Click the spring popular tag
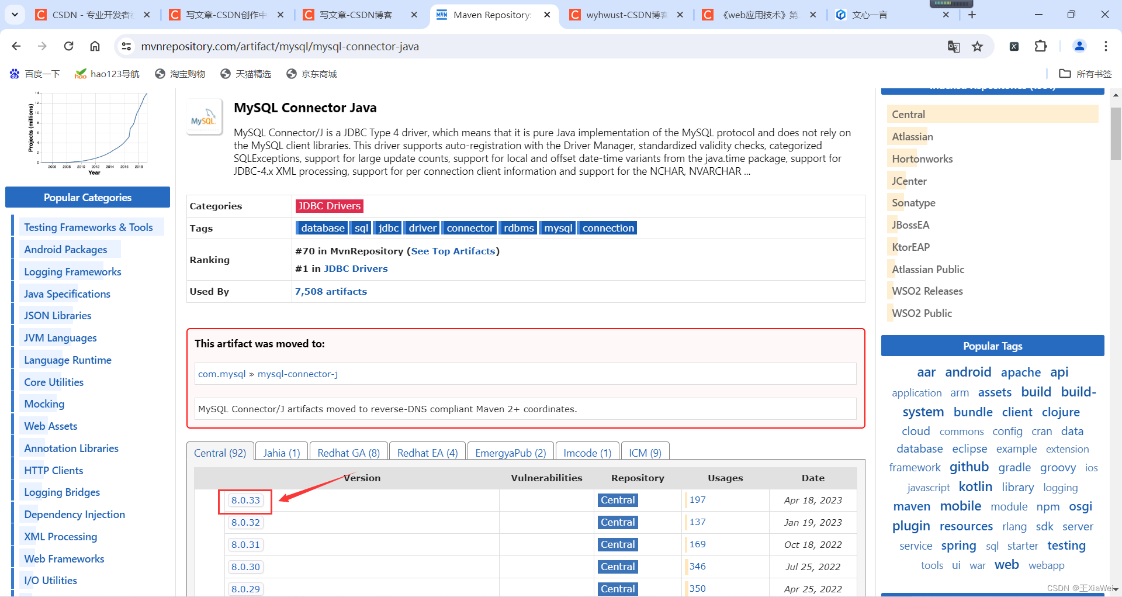This screenshot has width=1122, height=597. pos(958,546)
